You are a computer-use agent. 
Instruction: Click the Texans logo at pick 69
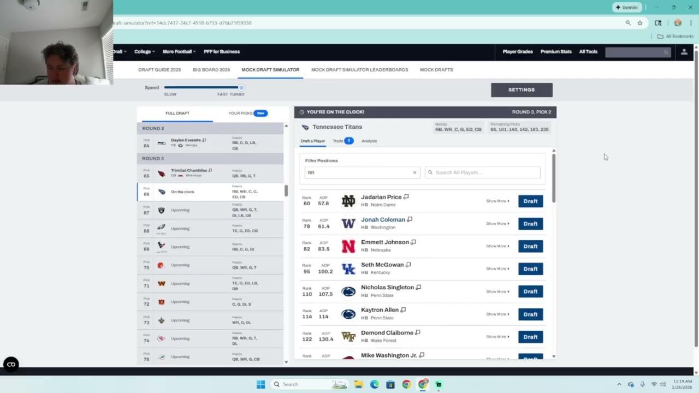point(161,246)
